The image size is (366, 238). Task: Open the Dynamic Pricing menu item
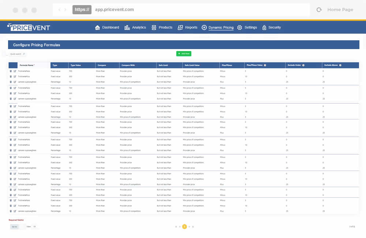[217, 27]
